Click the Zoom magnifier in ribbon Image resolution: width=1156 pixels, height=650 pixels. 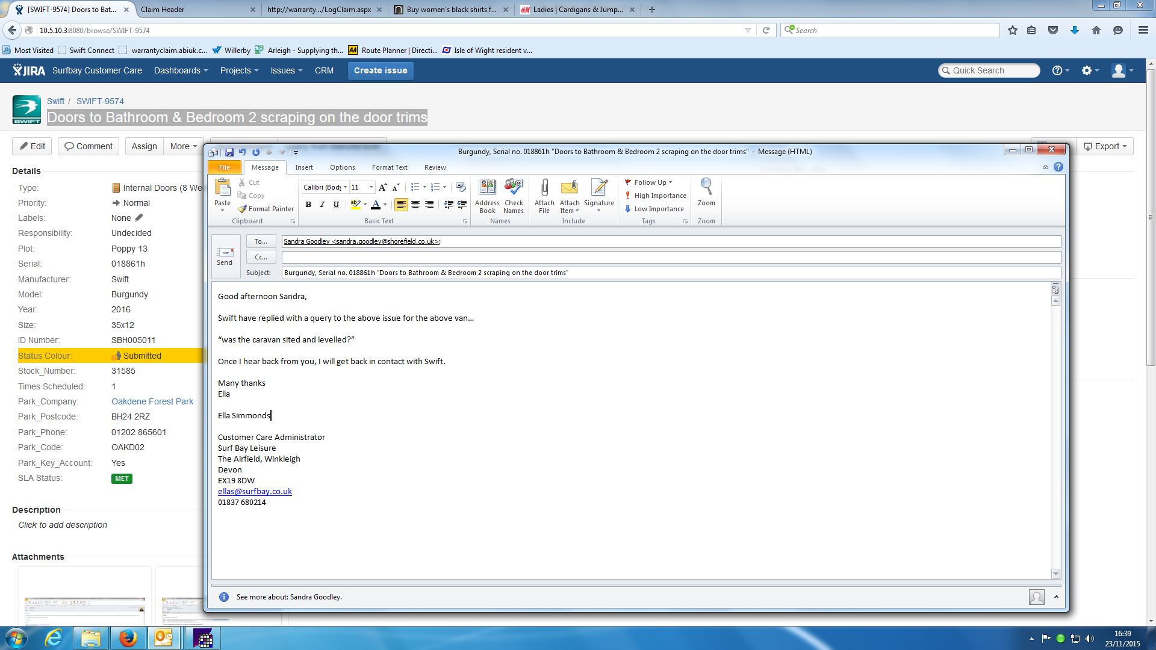tap(706, 187)
